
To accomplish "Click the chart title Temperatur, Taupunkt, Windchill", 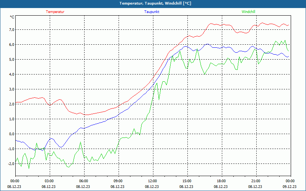I will click(155, 3).
